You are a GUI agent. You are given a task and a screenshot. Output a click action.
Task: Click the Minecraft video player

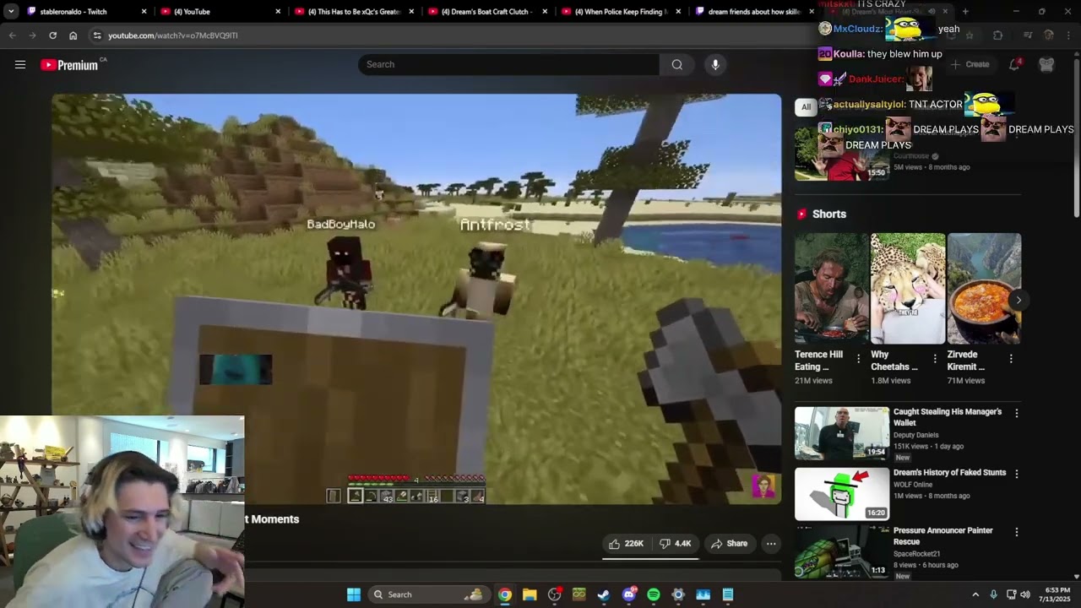416,299
